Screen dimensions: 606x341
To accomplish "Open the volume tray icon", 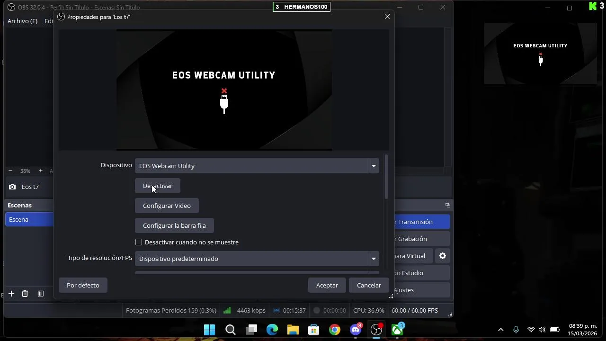I will (542, 330).
